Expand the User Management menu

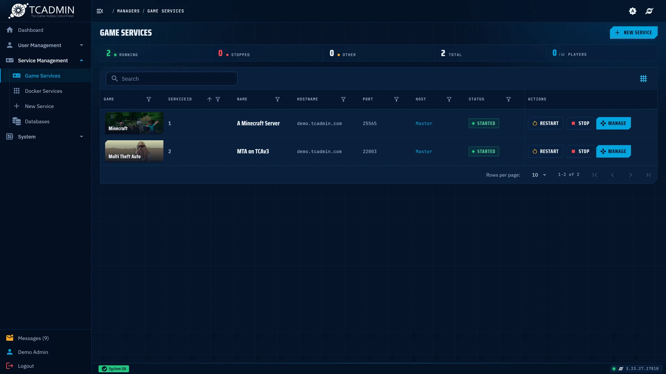45,45
